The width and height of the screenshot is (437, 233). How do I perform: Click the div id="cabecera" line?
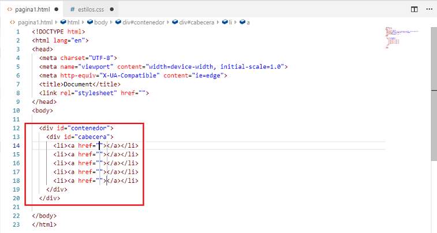tap(80, 137)
